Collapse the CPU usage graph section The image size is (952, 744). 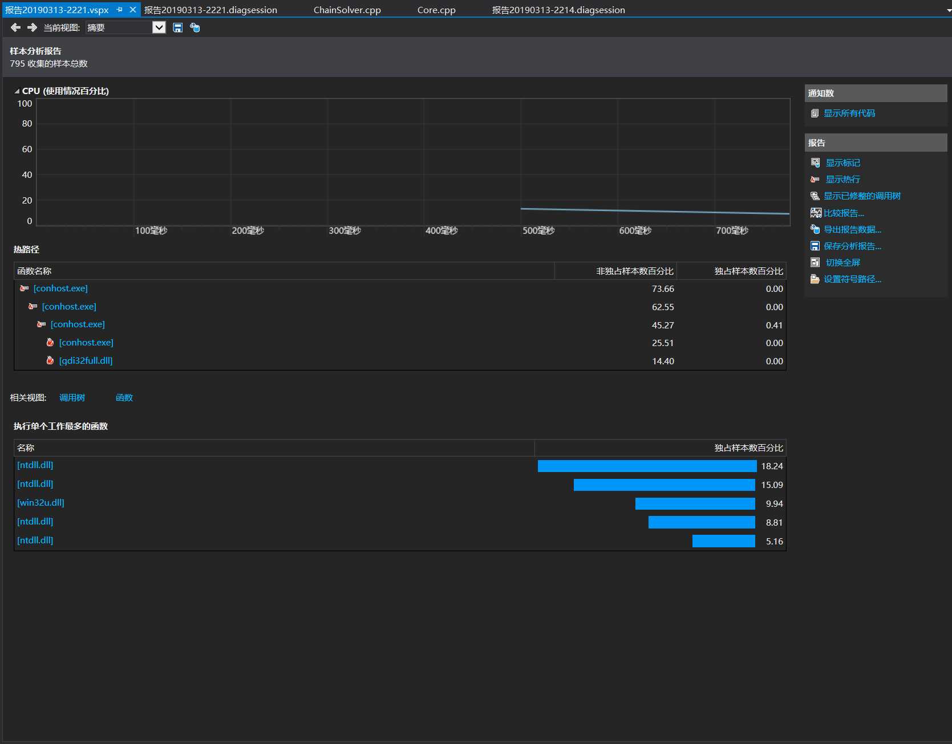point(17,91)
